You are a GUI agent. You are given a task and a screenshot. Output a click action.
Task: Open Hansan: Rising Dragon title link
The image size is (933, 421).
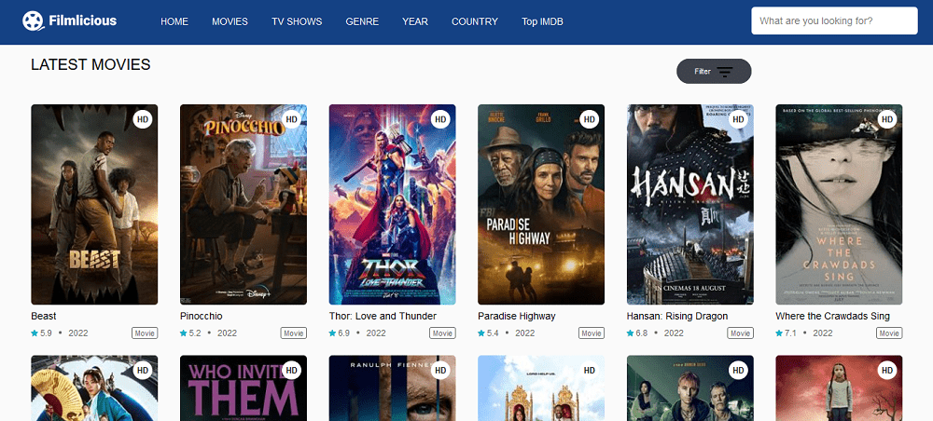(677, 316)
